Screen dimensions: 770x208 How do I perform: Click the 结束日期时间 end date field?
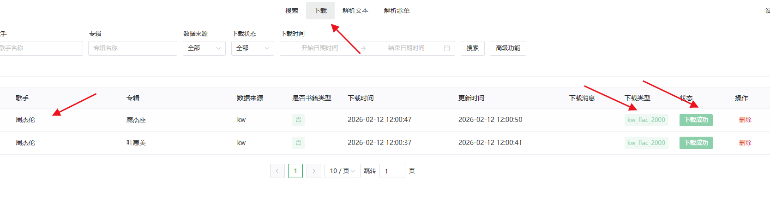point(406,48)
